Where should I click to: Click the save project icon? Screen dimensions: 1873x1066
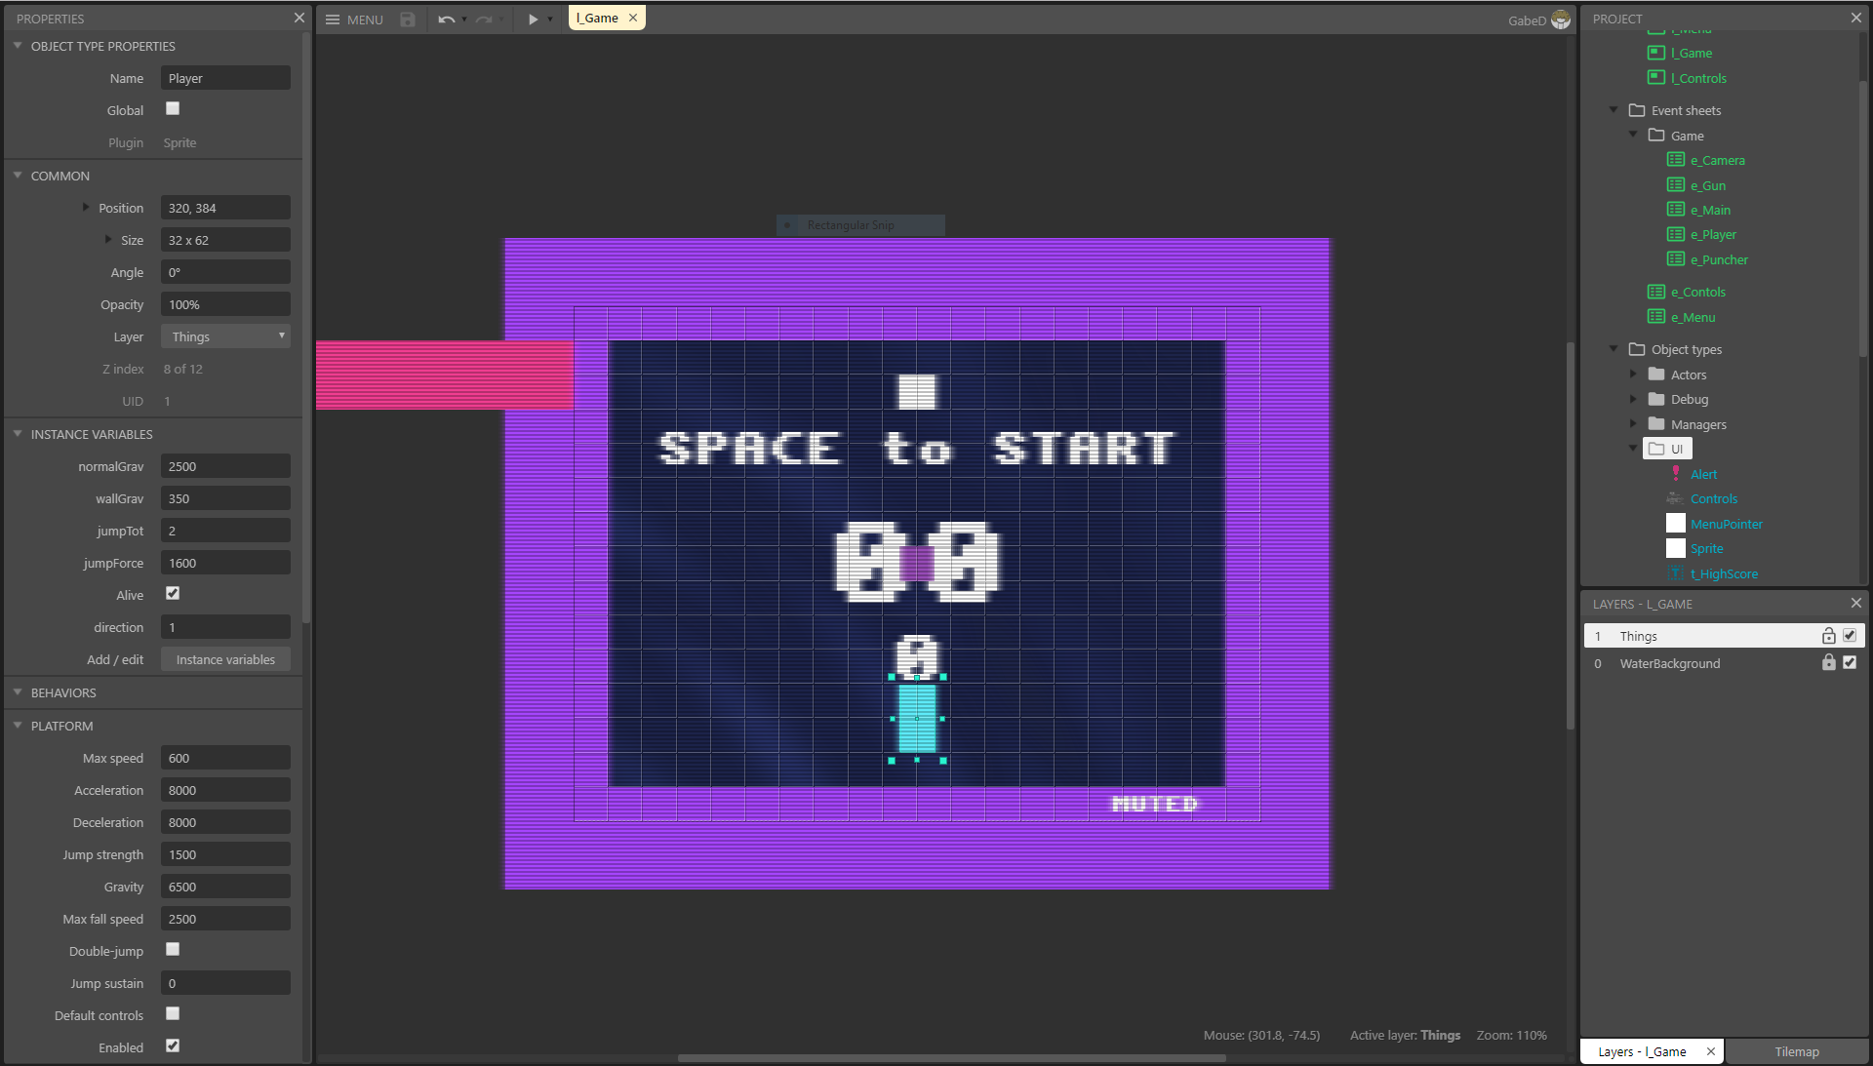click(x=408, y=20)
